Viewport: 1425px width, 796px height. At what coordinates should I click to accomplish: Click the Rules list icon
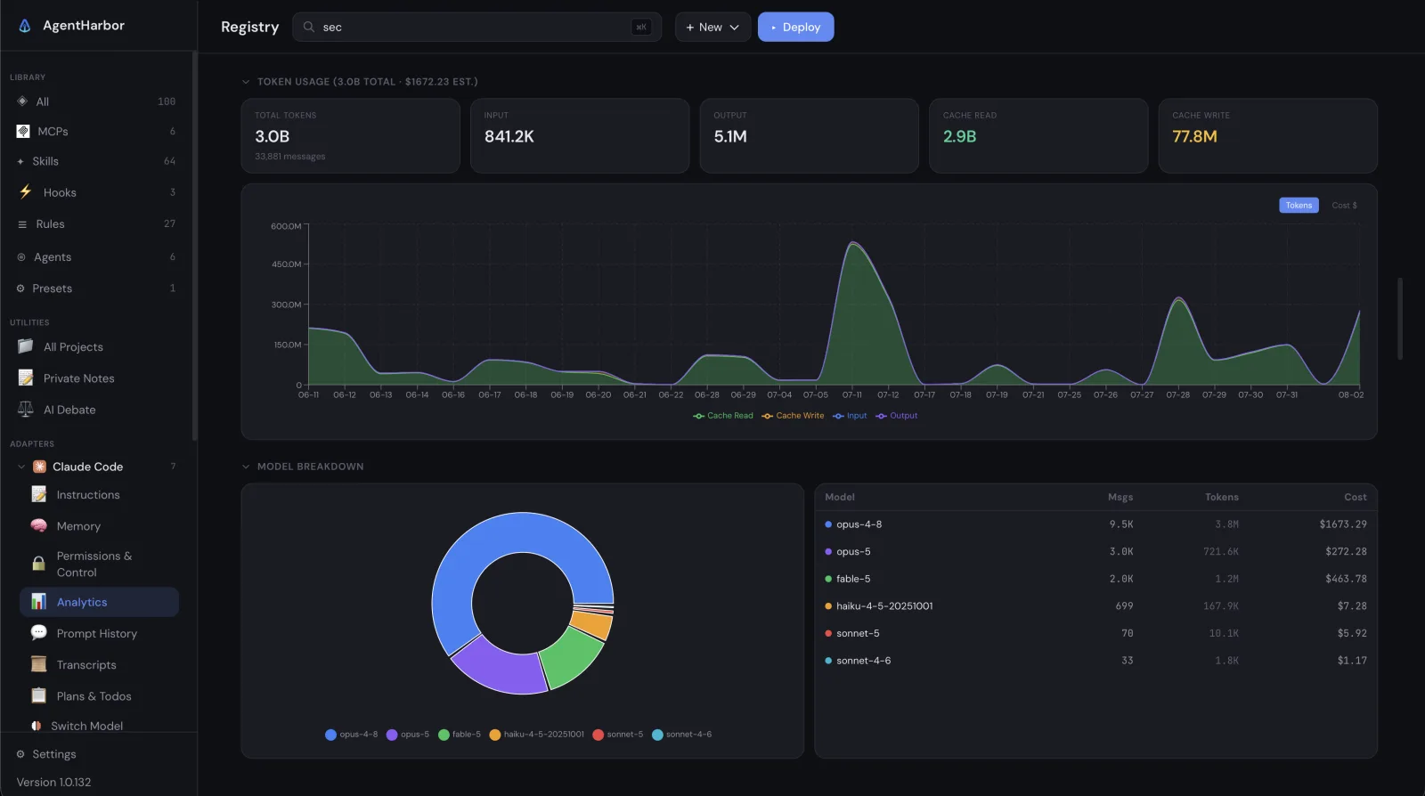(x=22, y=224)
